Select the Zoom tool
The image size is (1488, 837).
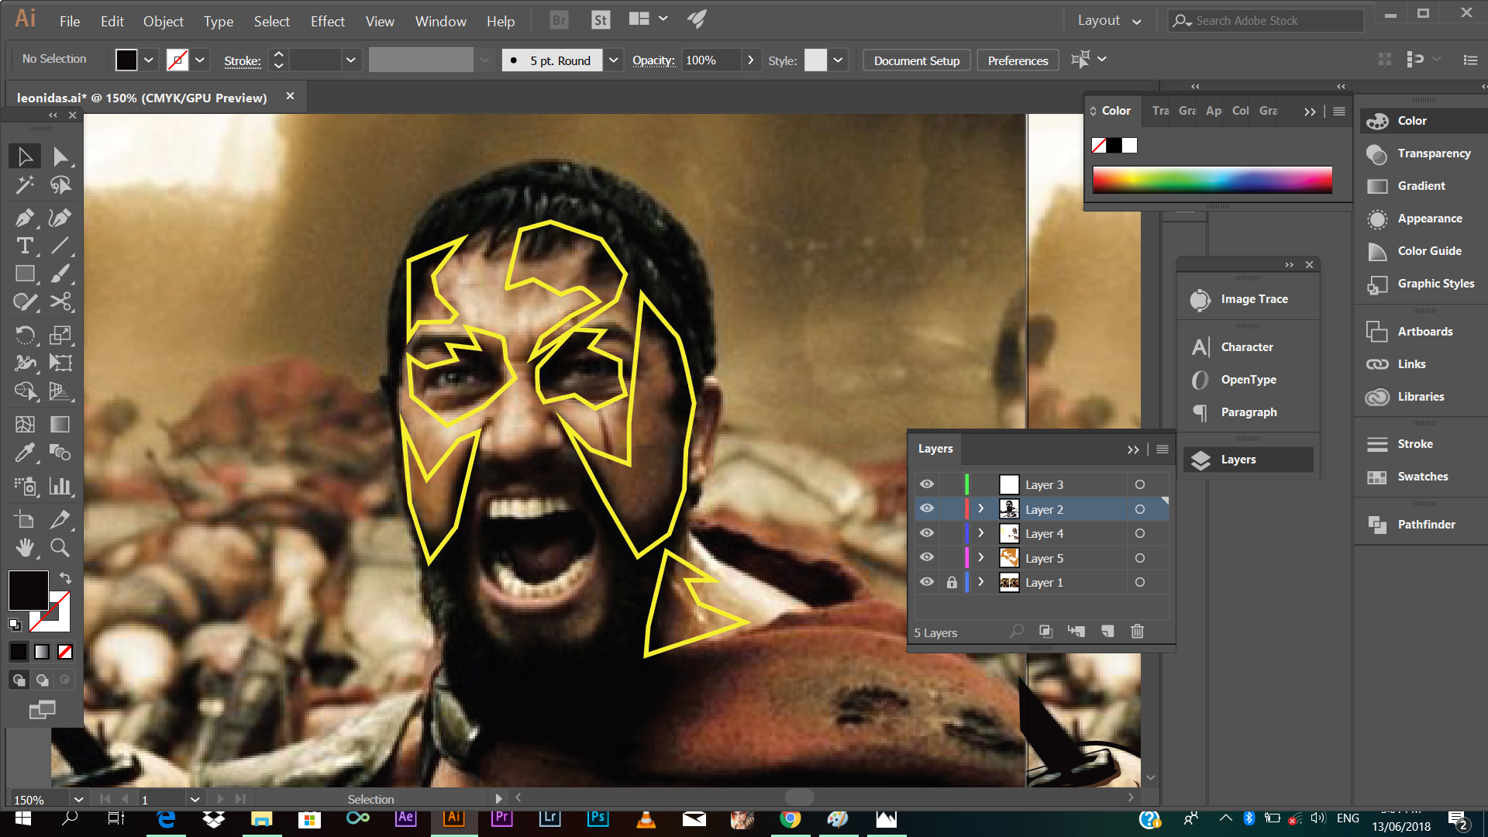pos(60,548)
